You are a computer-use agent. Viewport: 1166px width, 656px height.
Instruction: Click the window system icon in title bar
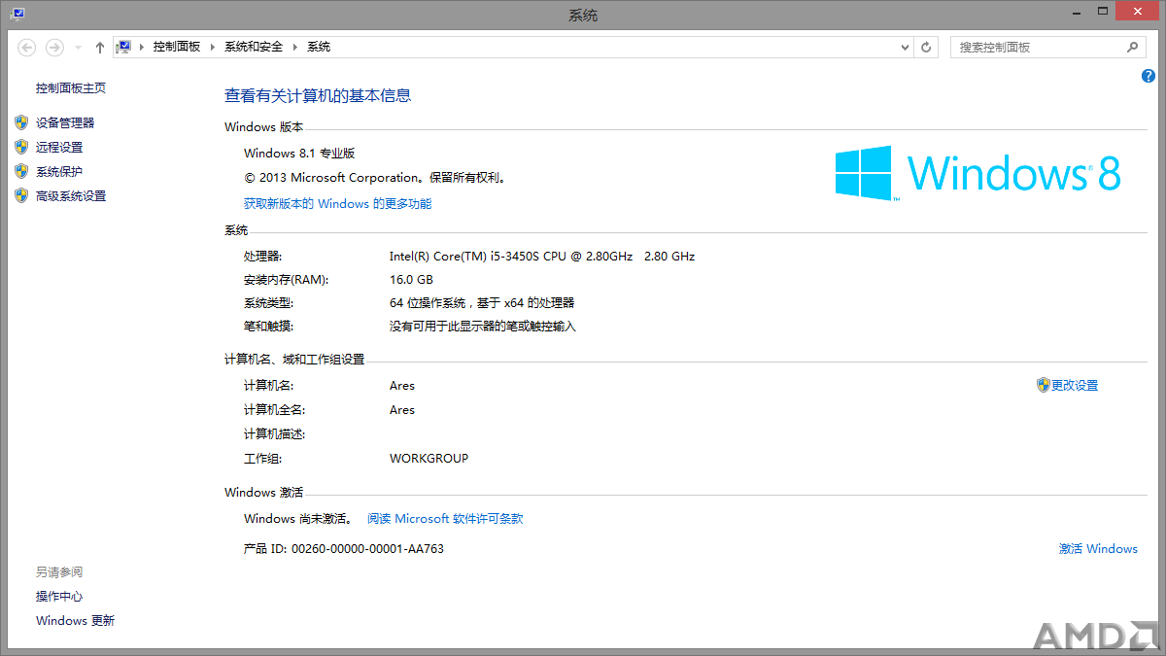[x=17, y=14]
